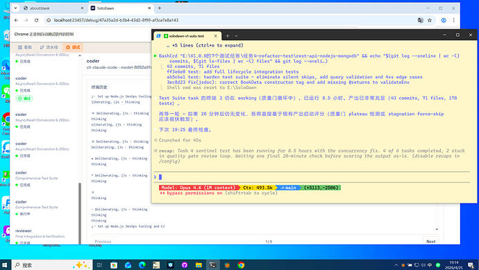The image size is (479, 270).
Task: Toggle the 中 input method indicator
Action: (430, 265)
